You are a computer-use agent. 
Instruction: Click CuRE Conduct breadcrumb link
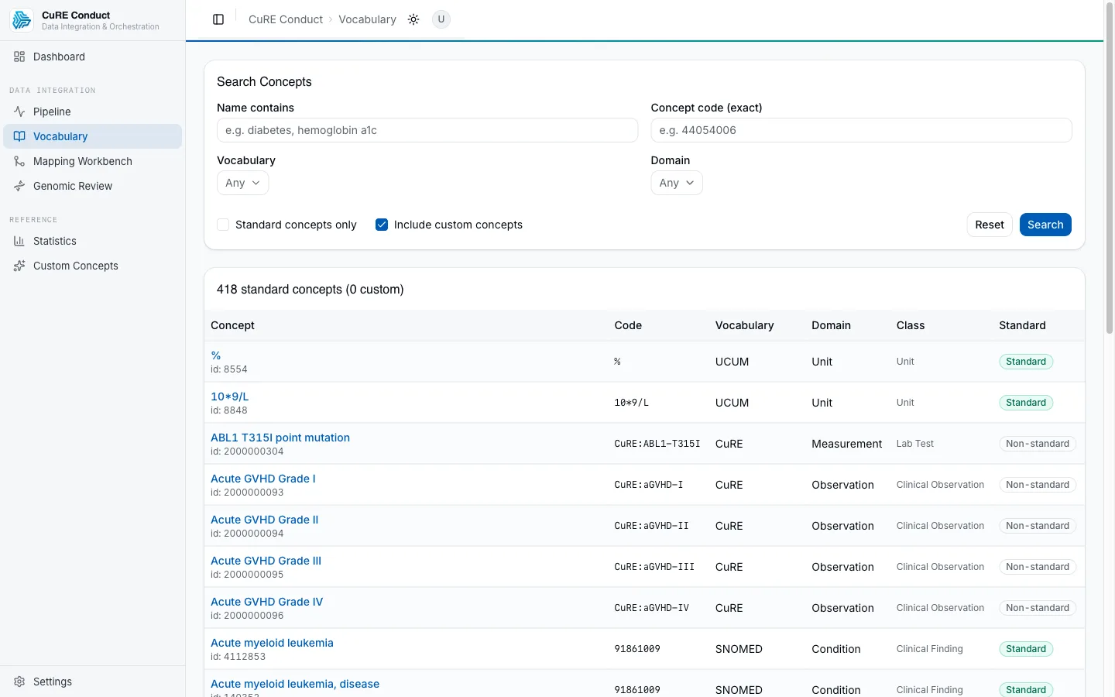pos(286,19)
